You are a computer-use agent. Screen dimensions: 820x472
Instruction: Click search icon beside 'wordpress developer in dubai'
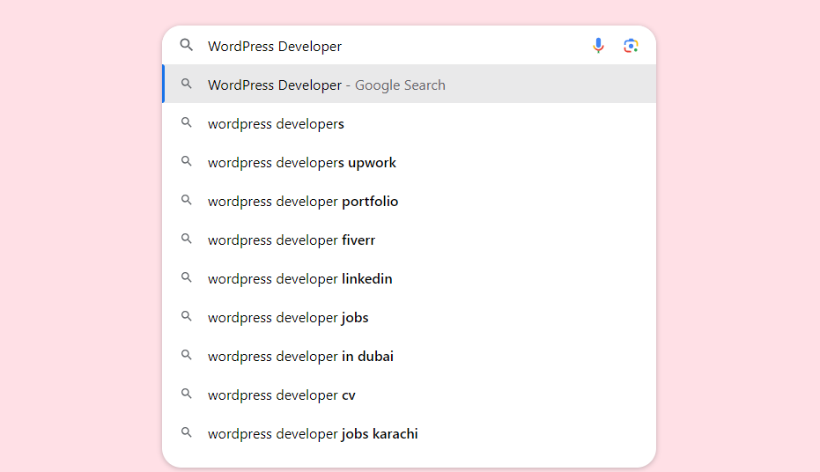coord(186,354)
